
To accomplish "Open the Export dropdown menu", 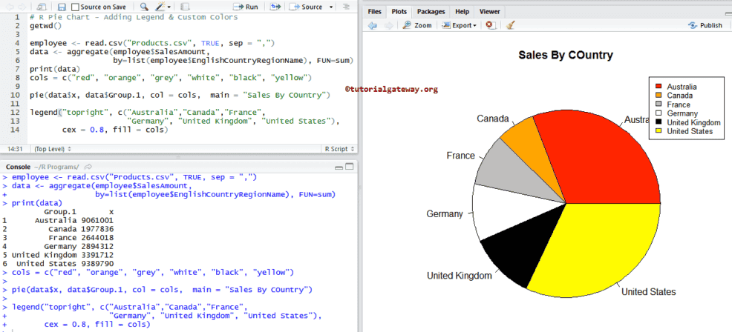I will coord(460,25).
